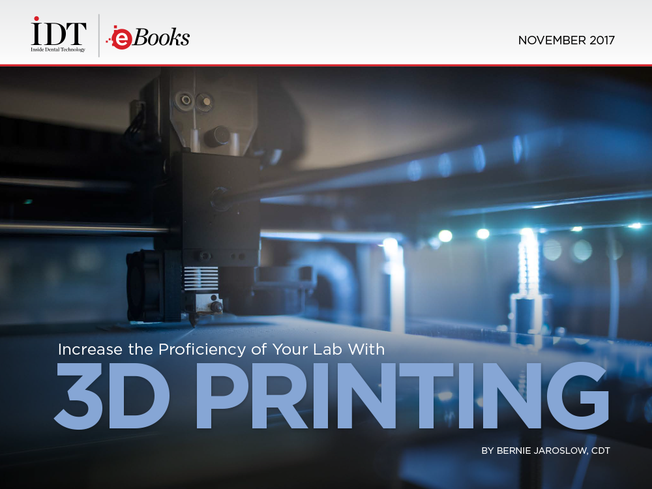Click the subtitle 'Increase the Proficiency of Your Lab With'
The width and height of the screenshot is (652, 489).
pyautogui.click(x=221, y=349)
